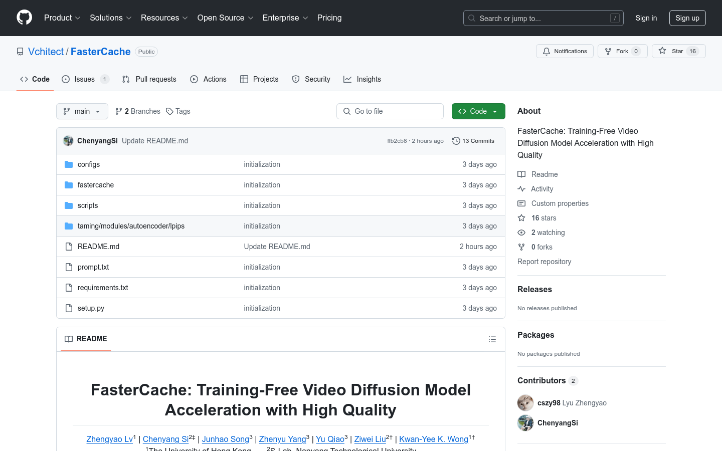Open the main branch selector dropdown
The height and width of the screenshot is (451, 722).
point(82,111)
